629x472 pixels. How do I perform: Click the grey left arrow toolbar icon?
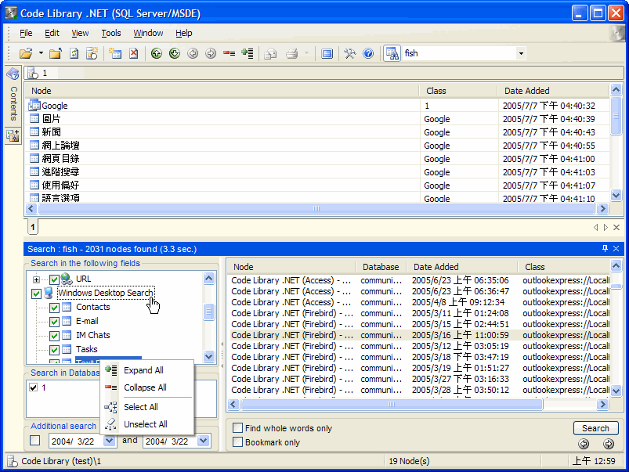pyautogui.click(x=193, y=53)
